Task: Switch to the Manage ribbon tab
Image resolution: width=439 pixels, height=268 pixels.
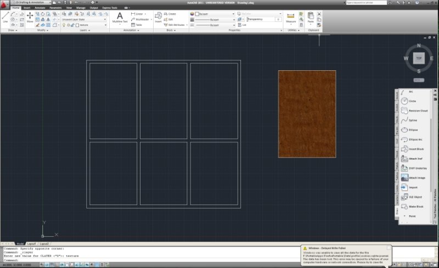Action: (81, 8)
